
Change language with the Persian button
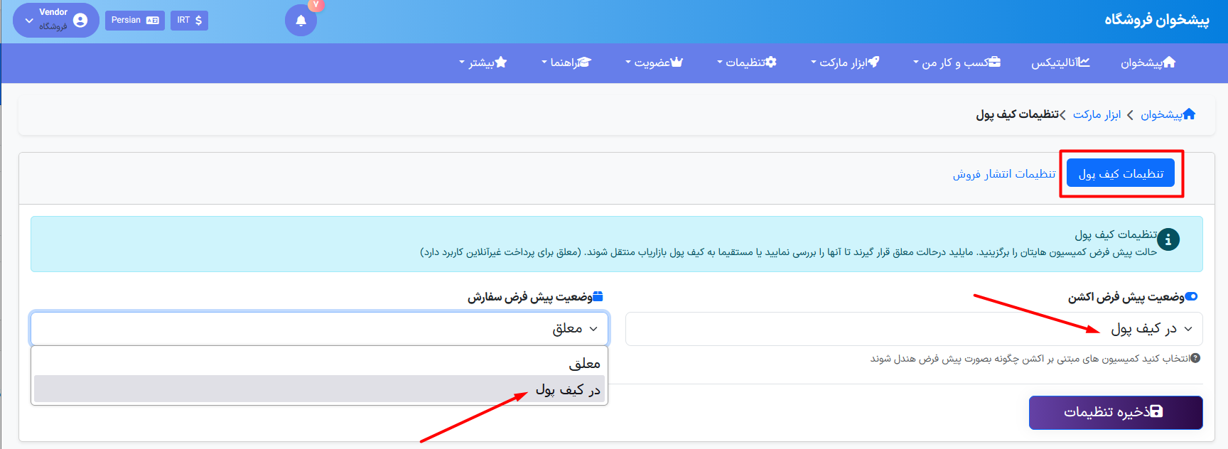point(135,21)
